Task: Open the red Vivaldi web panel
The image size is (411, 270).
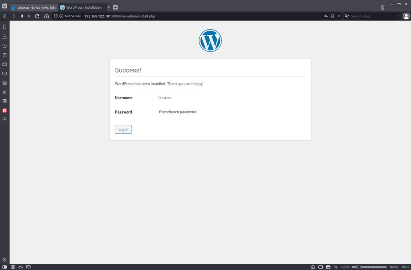Action: click(x=4, y=110)
